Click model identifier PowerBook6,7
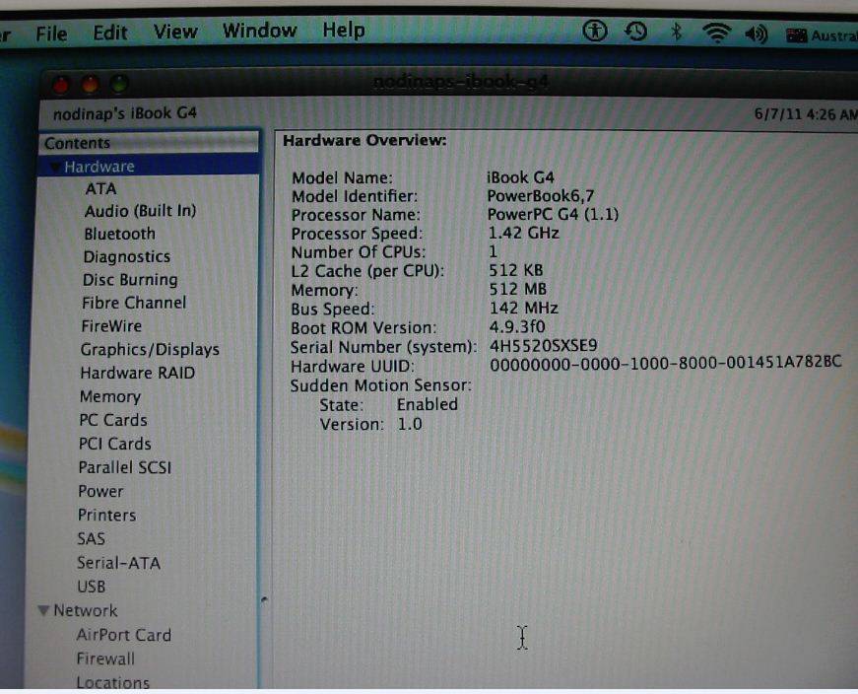 [541, 196]
